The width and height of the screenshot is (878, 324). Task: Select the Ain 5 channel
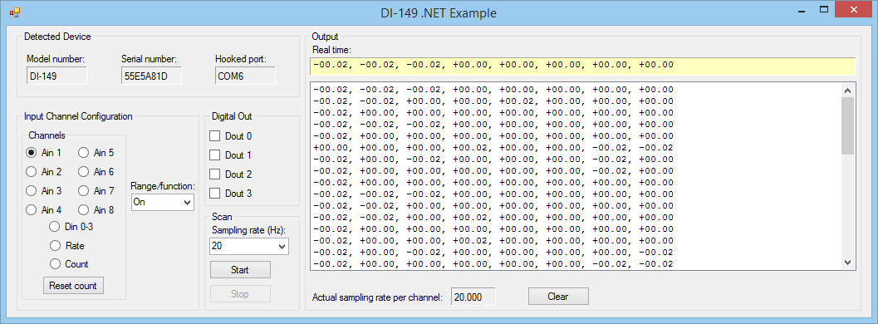point(96,152)
